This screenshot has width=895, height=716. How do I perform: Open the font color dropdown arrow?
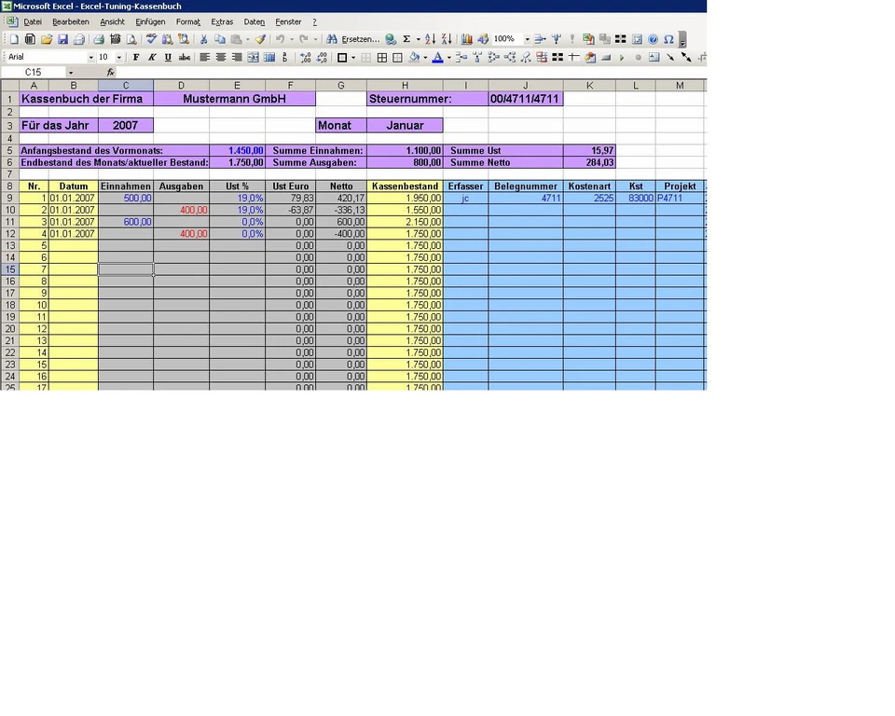pyautogui.click(x=448, y=57)
